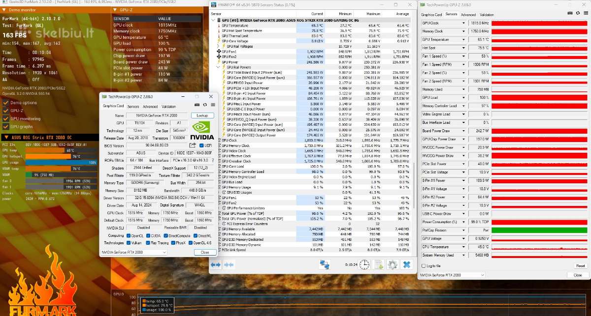The height and width of the screenshot is (316, 591).
Task: Toggle FurMark 'GPU graphs' checkbox
Action: click(x=6, y=126)
